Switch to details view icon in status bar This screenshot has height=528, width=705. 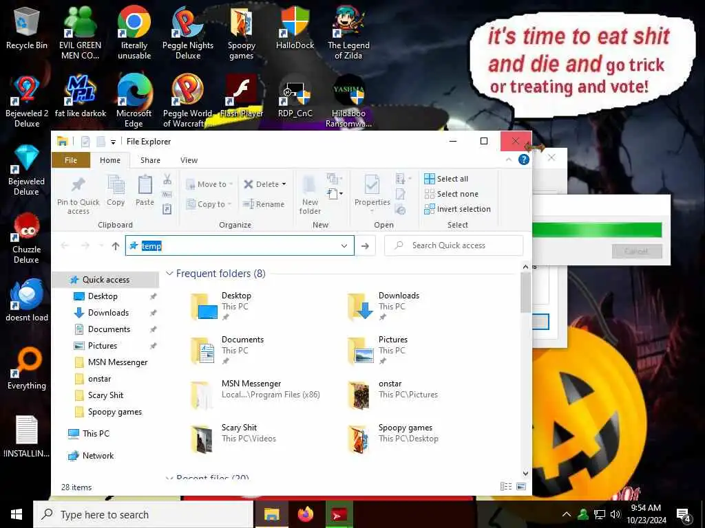[x=506, y=487]
